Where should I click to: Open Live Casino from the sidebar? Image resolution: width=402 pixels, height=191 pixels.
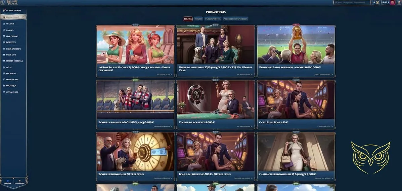coord(12,36)
